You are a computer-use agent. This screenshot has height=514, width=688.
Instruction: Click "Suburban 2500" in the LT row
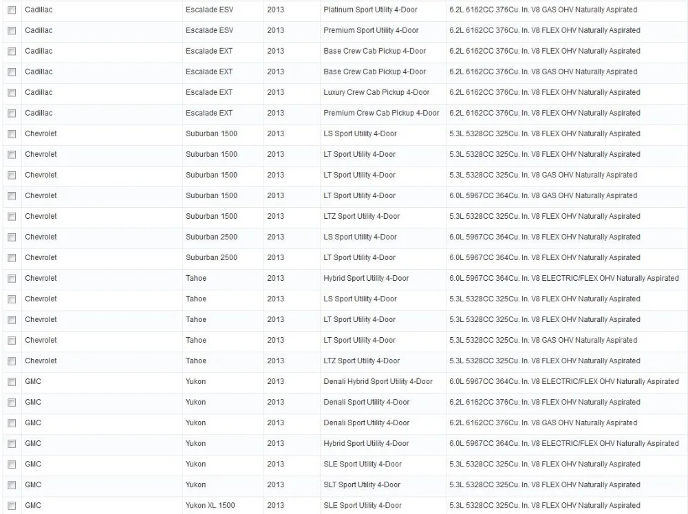pyautogui.click(x=211, y=257)
